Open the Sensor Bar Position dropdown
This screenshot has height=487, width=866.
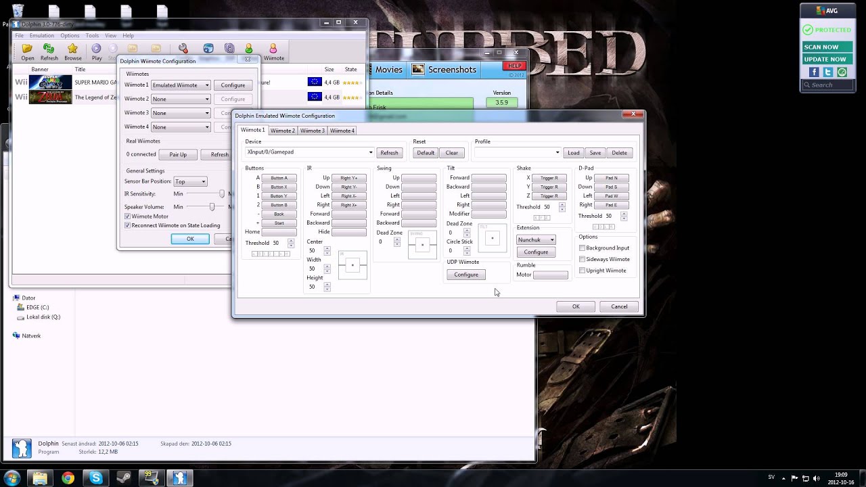190,182
